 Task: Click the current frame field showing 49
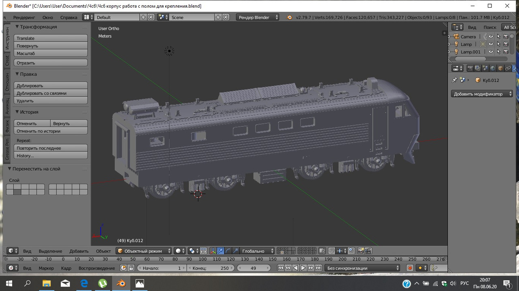coord(254,268)
